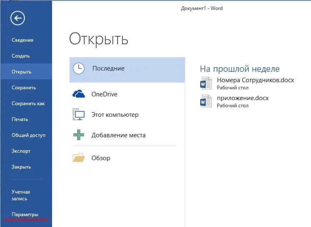This screenshot has width=311, height=227.
Task: Click the На прошлой неделе heading
Action: [240, 69]
